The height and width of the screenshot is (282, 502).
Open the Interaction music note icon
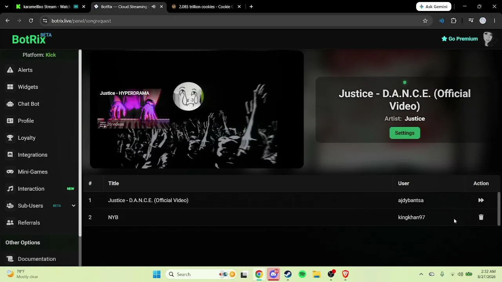tap(10, 189)
